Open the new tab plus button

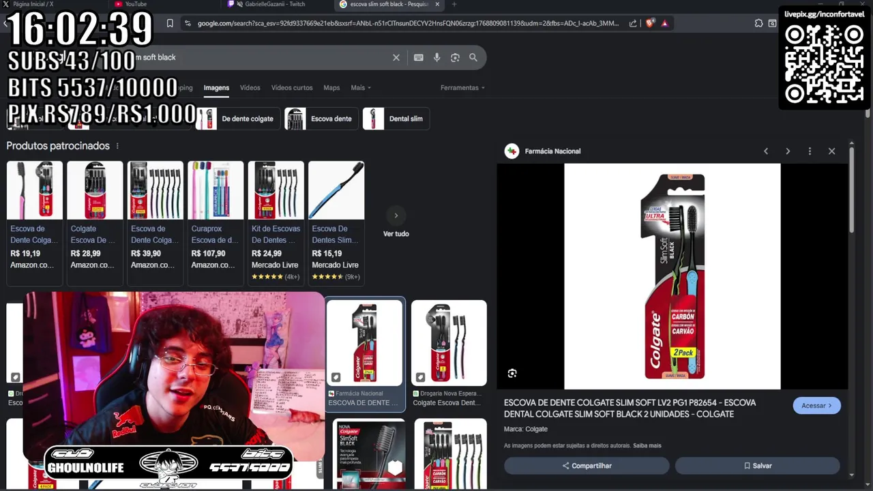tap(454, 4)
